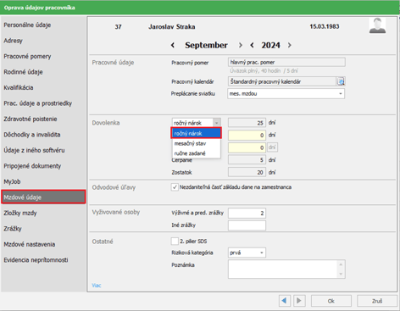Confirm changes with the Ok button

pyautogui.click(x=331, y=301)
